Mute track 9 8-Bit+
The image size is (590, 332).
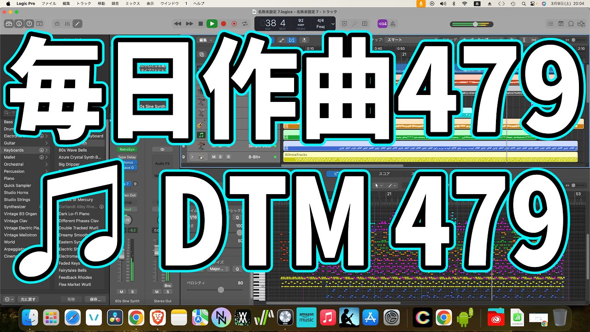(213, 157)
